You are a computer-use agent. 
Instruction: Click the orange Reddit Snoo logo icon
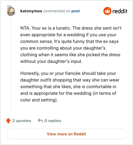(107, 11)
